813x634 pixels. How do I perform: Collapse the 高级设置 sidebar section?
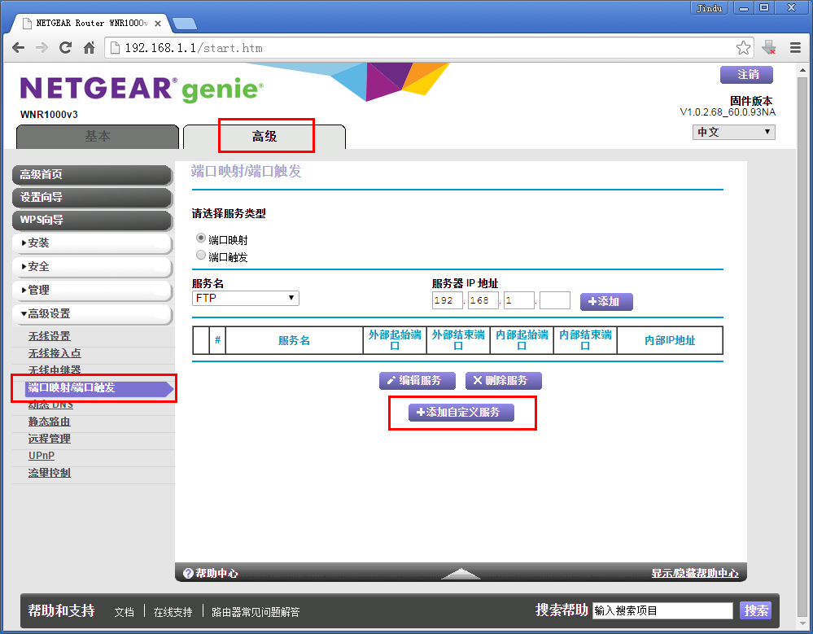click(92, 313)
